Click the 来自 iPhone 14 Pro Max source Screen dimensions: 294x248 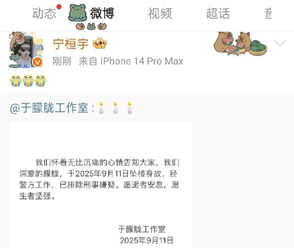point(131,61)
